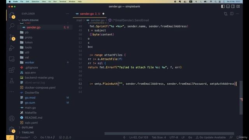Screen dimensions: 249x140
Task: Open the remote window button in status bar
Action: 10,137
